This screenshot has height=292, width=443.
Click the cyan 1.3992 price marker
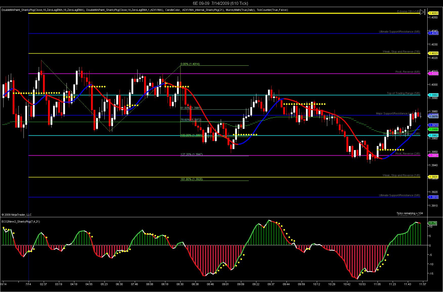(x=433, y=95)
